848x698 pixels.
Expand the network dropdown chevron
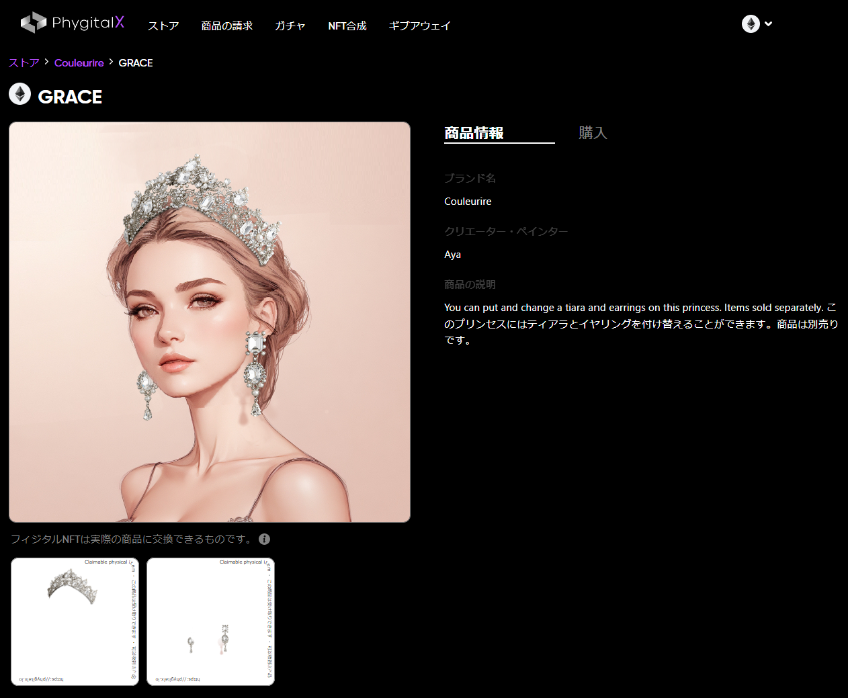click(x=769, y=24)
